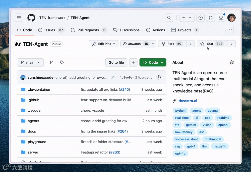Switch to the Projects tab

pyautogui.click(x=185, y=30)
